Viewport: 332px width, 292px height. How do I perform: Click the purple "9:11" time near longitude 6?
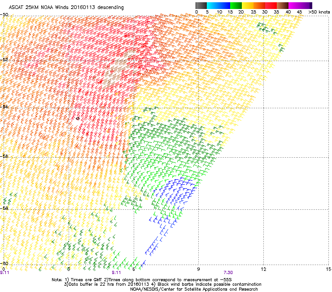(116, 273)
